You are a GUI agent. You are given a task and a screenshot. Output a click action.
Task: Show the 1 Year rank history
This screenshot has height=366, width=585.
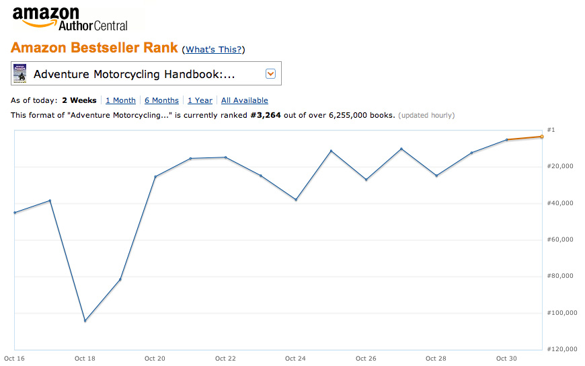200,100
